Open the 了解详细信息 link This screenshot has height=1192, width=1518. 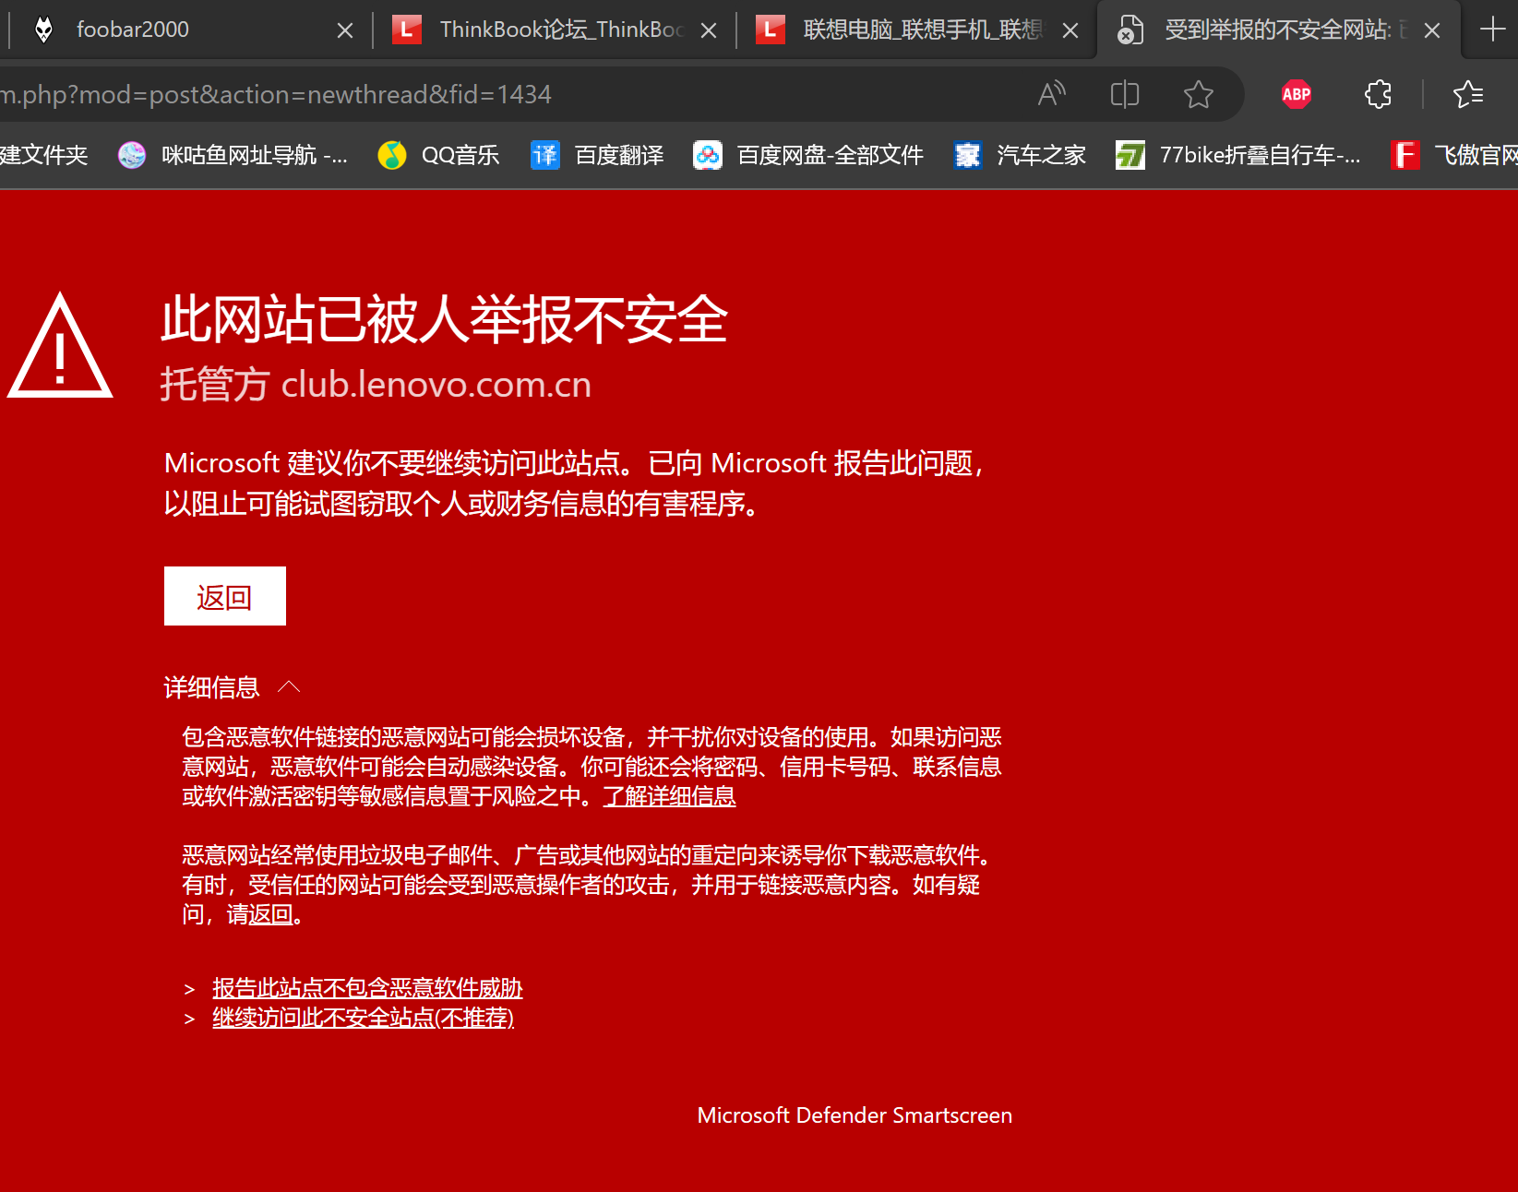point(669,796)
